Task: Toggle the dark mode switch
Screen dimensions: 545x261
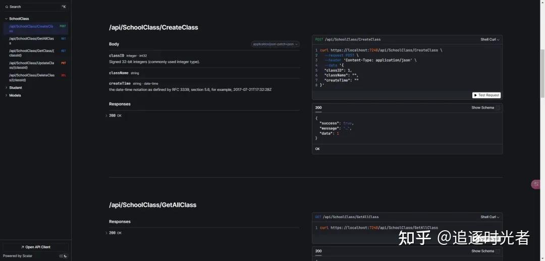Action: click(63, 256)
